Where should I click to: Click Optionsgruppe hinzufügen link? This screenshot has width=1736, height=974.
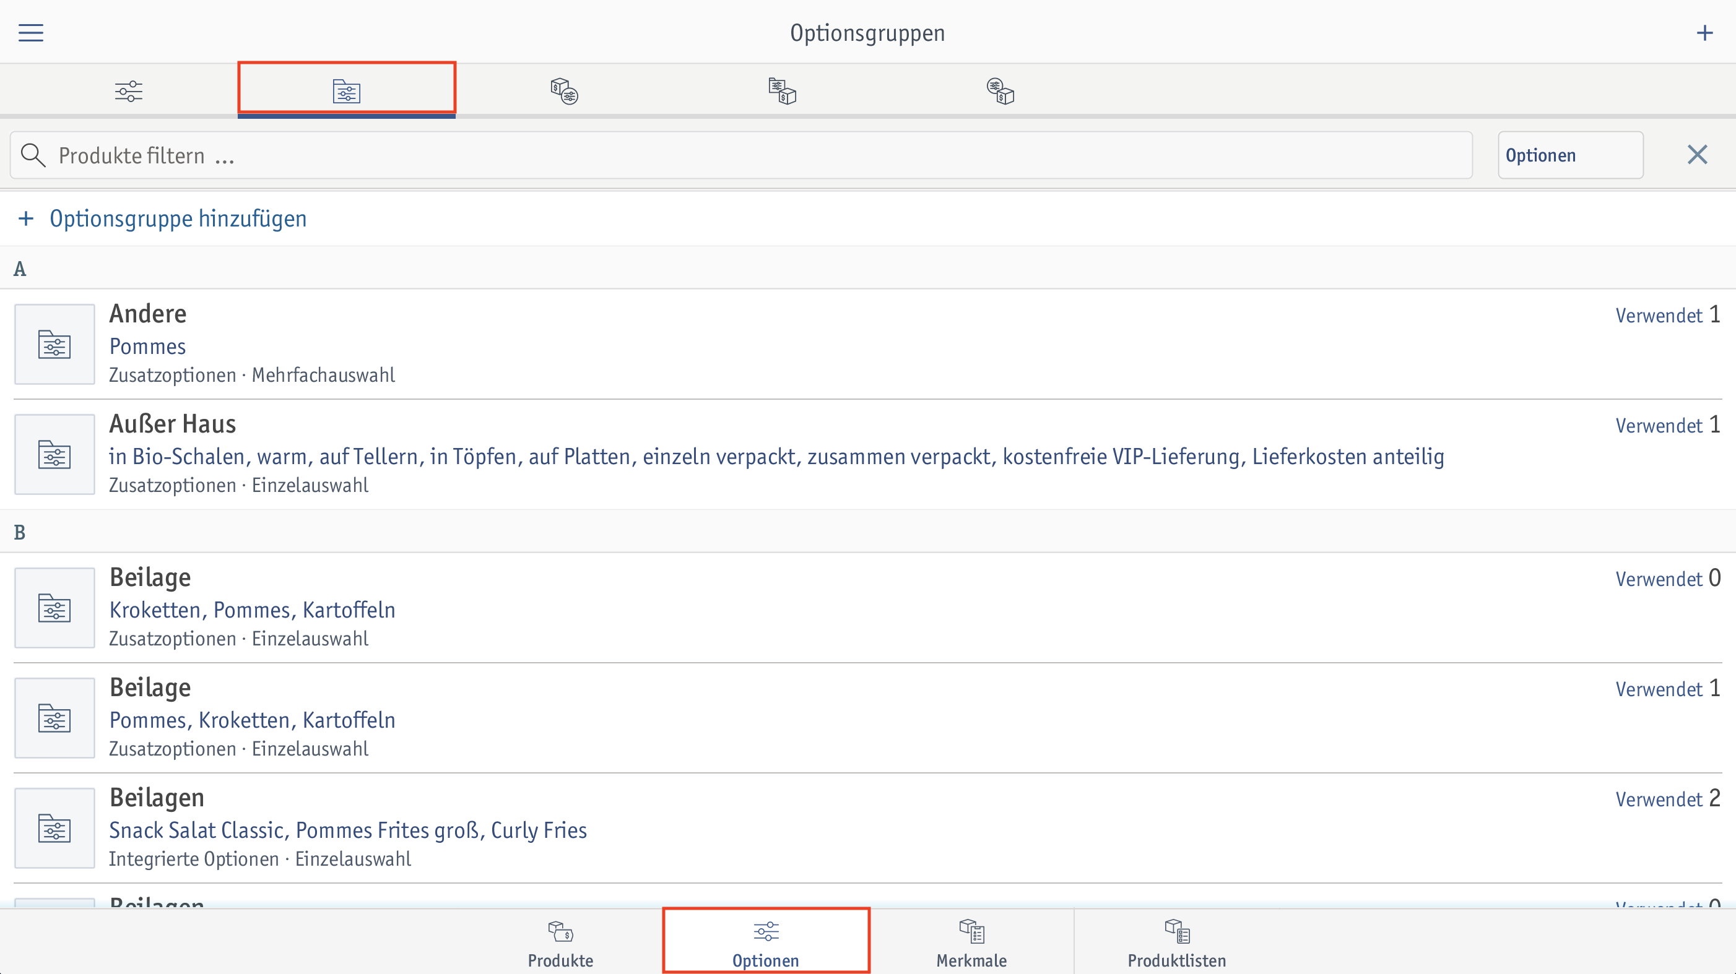pos(178,218)
